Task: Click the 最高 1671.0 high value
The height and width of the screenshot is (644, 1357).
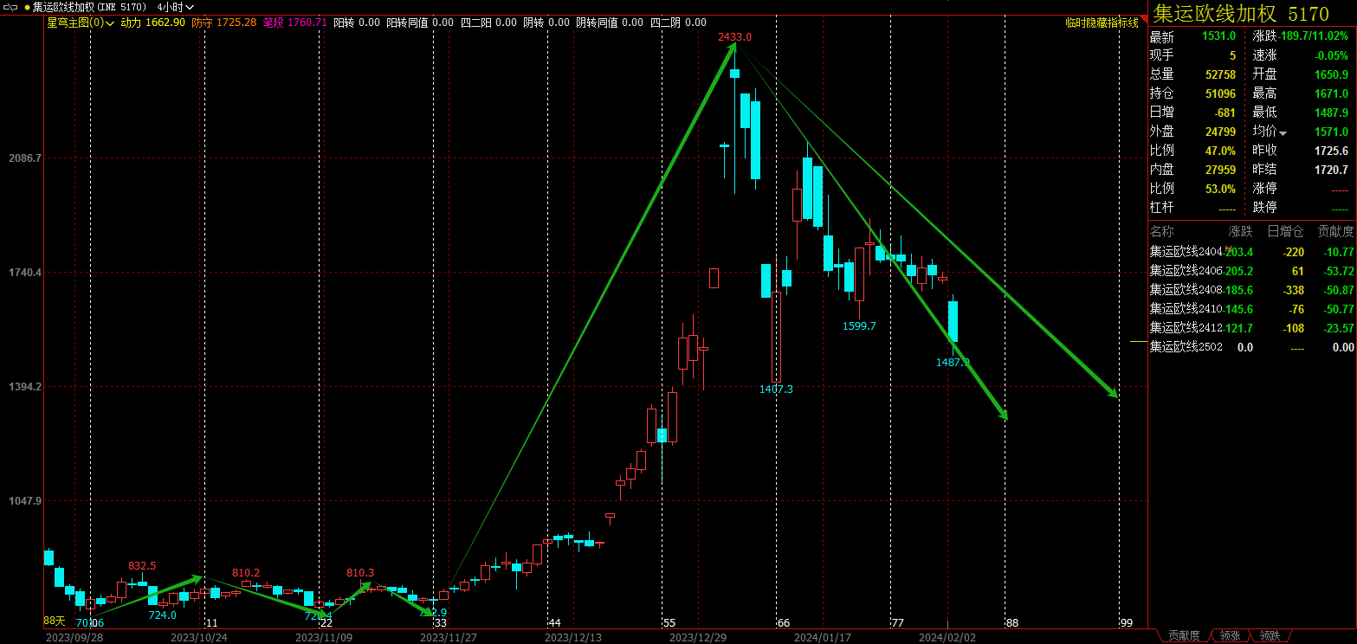Action: point(1331,93)
